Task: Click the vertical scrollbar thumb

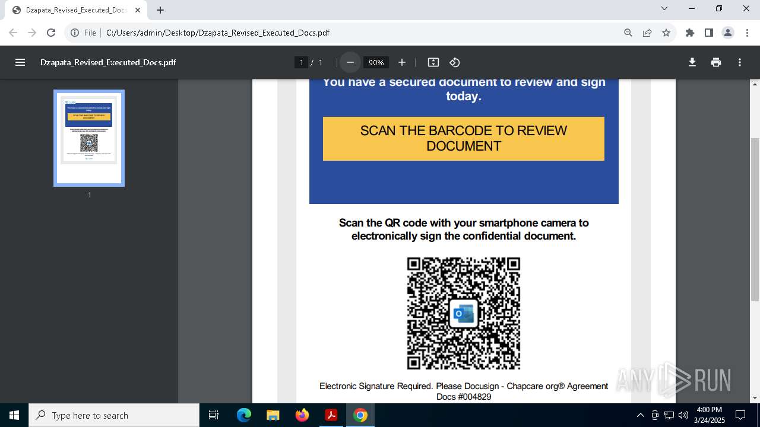Action: coord(755,219)
